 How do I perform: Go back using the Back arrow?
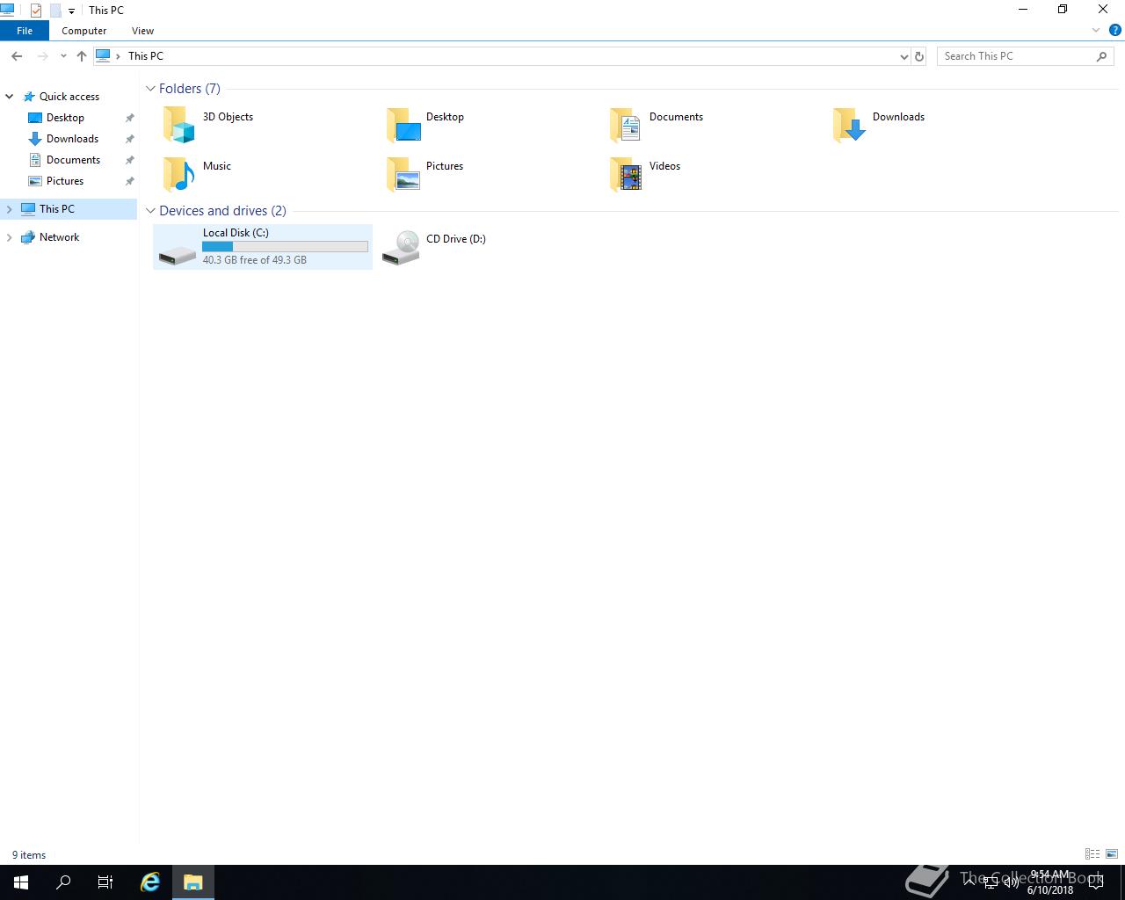pyautogui.click(x=17, y=56)
